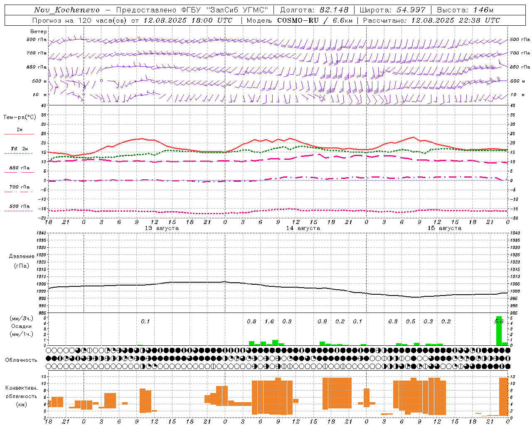The width and height of the screenshot is (532, 425).
Task: Click the tallest green precipitation bar
Action: 499,331
